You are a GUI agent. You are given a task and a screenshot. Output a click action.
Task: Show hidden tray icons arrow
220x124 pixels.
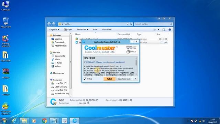(x=188, y=121)
